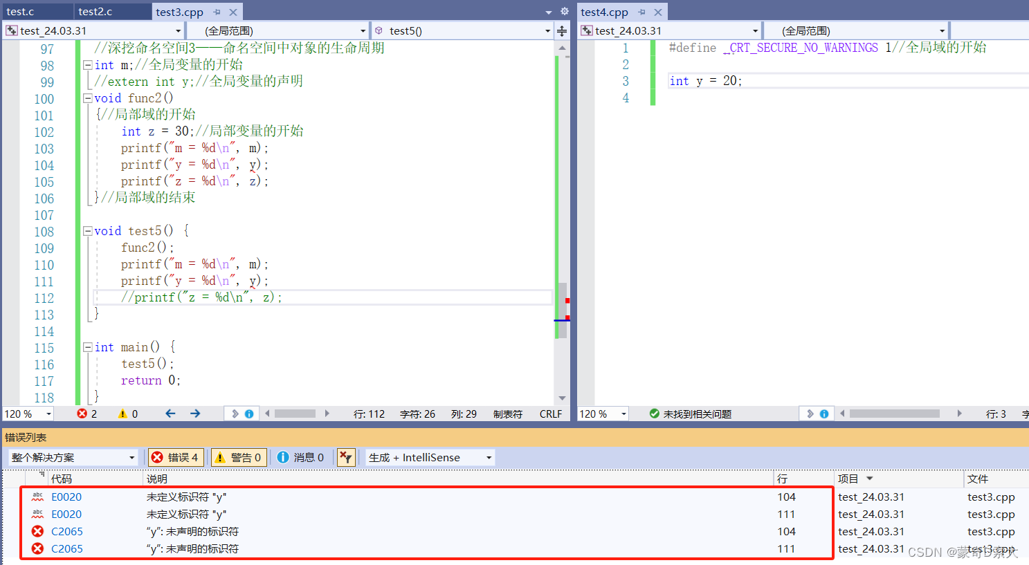The image size is (1029, 565).
Task: Click right arrow of left editor horizontal scrollbar
Action: coord(327,414)
